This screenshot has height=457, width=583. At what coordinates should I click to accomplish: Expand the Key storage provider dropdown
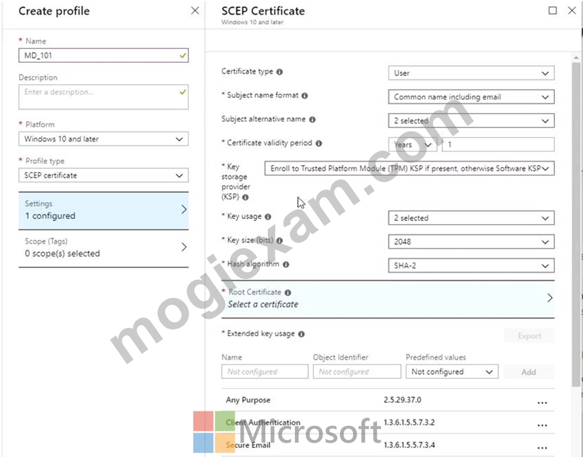point(409,168)
